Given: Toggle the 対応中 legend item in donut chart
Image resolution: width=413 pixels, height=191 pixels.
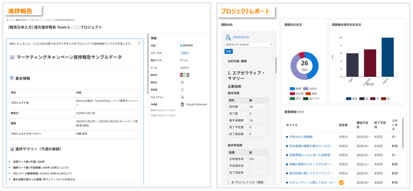Looking at the screenshot, I should coord(310,89).
